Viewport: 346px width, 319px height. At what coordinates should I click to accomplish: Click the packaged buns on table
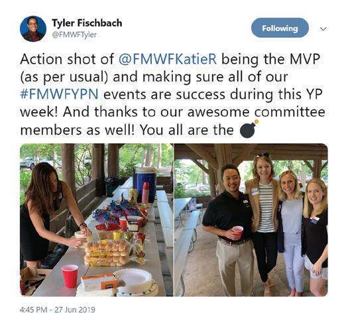(107, 253)
